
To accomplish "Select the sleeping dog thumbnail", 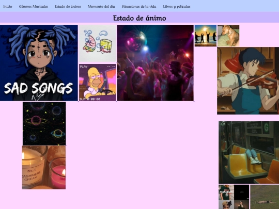I will pyautogui.click(x=228, y=36).
